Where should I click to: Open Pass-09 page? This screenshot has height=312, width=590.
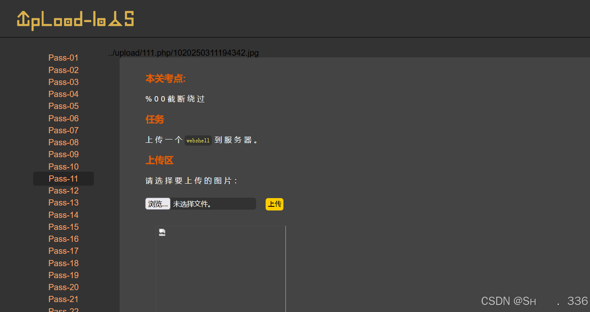[x=63, y=154]
